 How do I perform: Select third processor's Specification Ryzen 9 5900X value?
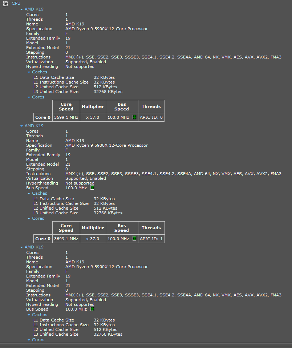click(x=106, y=267)
